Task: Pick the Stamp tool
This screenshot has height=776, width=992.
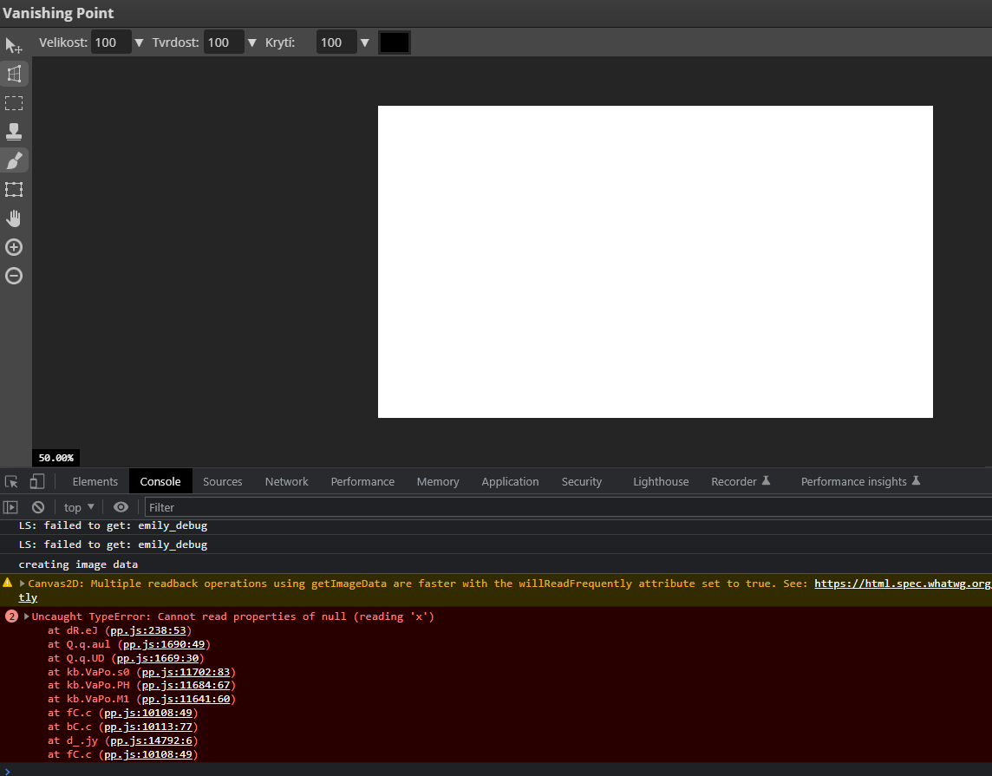Action: (x=13, y=132)
